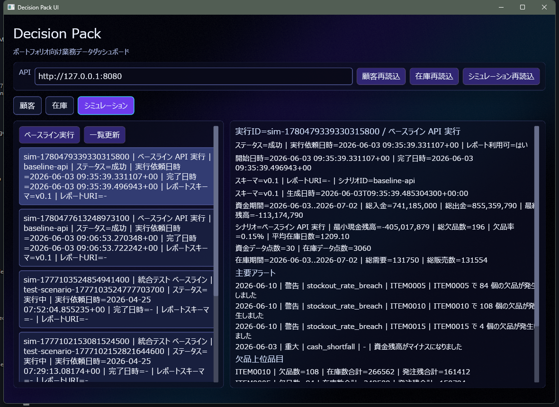
Task: Switch to the 在庫 tab
Action: pyautogui.click(x=60, y=106)
